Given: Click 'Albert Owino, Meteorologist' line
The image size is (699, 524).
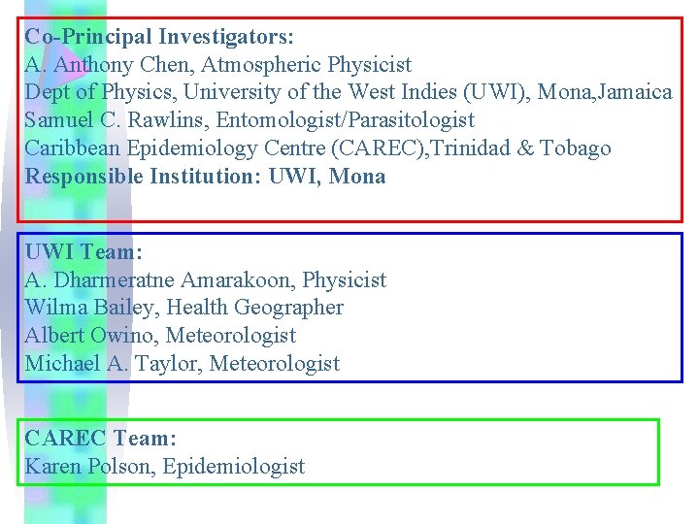Looking at the screenshot, I should click(160, 336).
